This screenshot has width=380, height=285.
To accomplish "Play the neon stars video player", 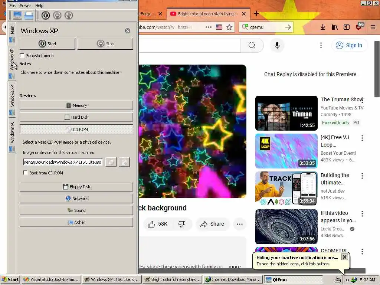I will 193,131.
